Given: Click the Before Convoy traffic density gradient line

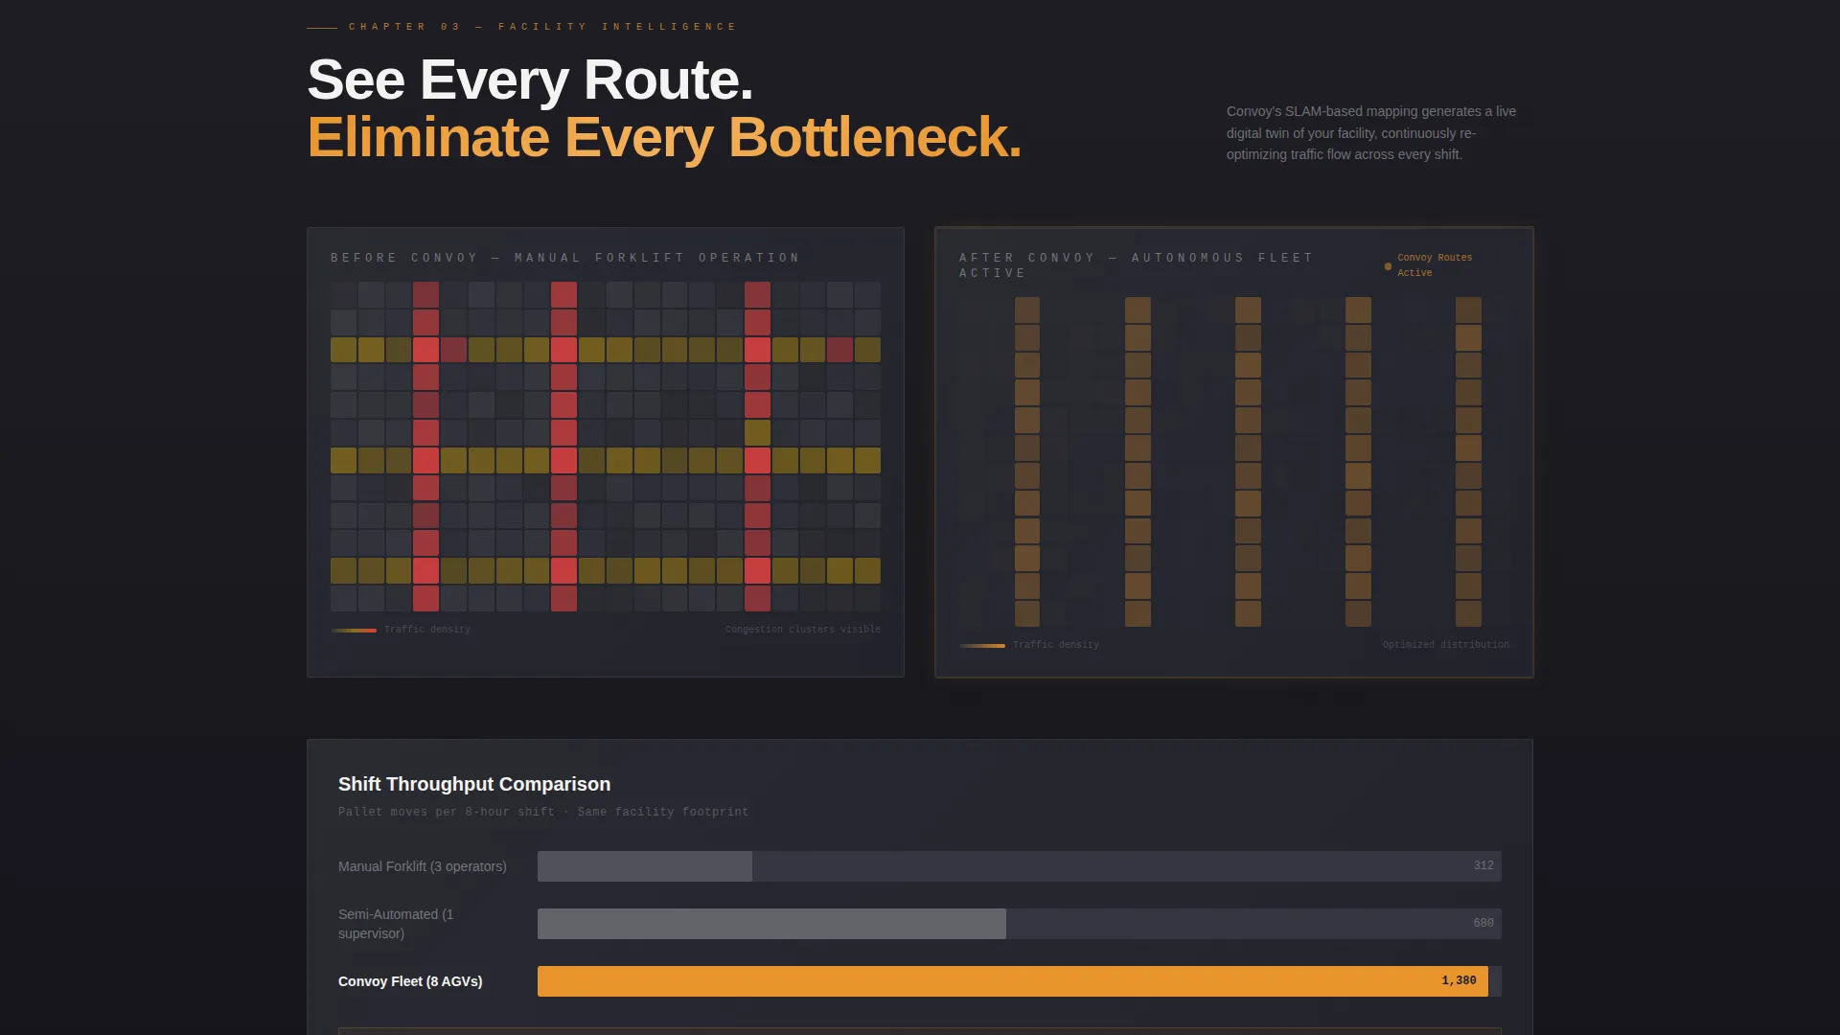Looking at the screenshot, I should tap(354, 631).
